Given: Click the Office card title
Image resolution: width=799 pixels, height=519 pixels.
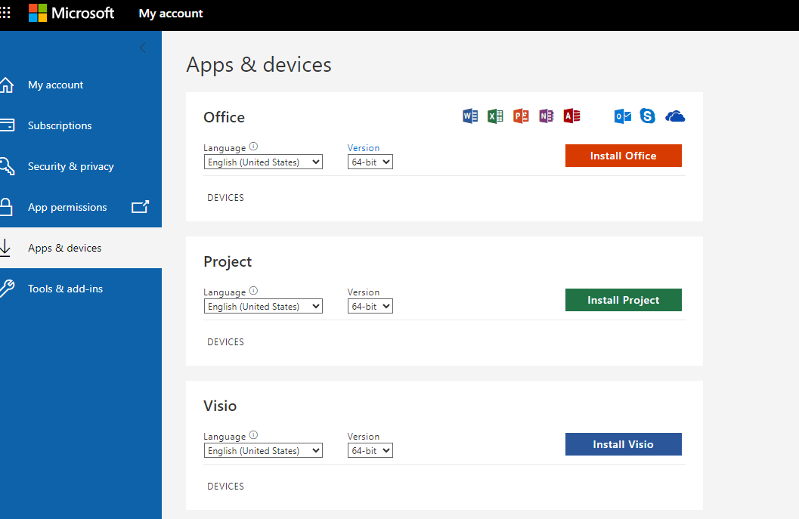Looking at the screenshot, I should pyautogui.click(x=224, y=117).
